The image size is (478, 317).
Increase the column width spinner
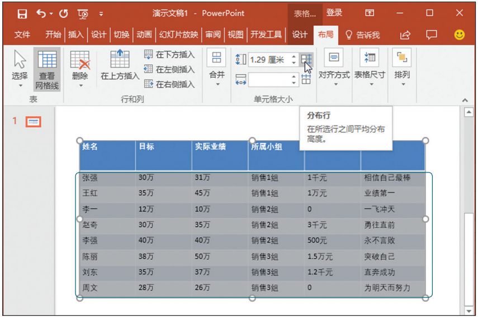[294, 76]
